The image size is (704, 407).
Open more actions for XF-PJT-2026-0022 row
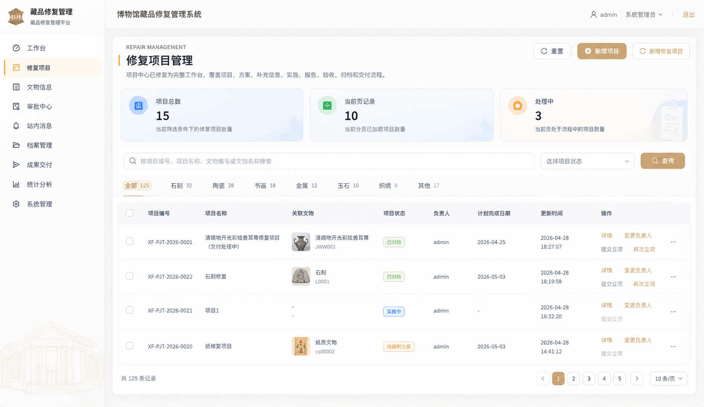tap(673, 277)
